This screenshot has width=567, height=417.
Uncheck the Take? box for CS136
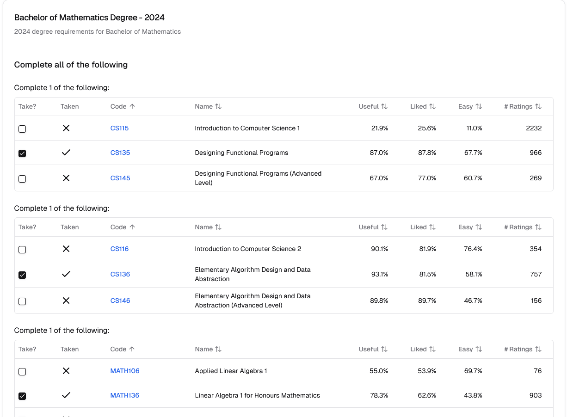tap(22, 275)
